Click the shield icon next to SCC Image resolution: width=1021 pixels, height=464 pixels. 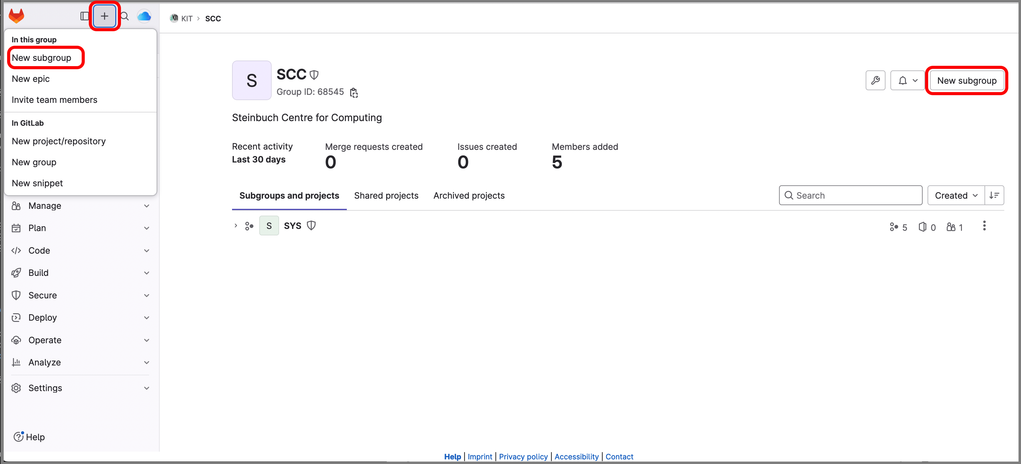pos(313,74)
